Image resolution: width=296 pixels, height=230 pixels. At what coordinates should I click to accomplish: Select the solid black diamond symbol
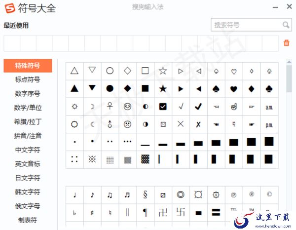coord(127,88)
